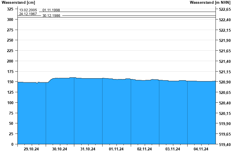Click the 02.11.24 date label
The height and width of the screenshot is (160, 233).
(x=144, y=149)
